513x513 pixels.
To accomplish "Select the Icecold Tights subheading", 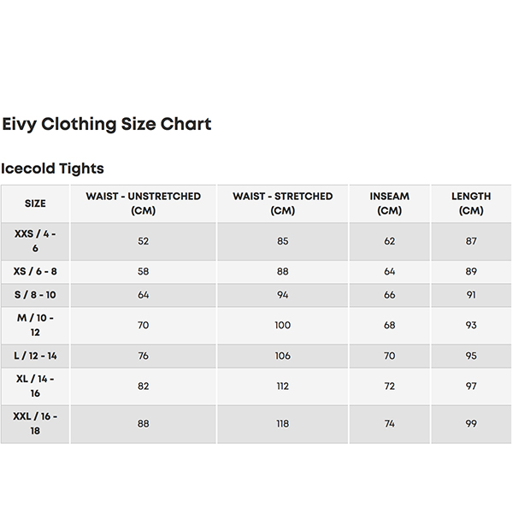I will [x=52, y=168].
